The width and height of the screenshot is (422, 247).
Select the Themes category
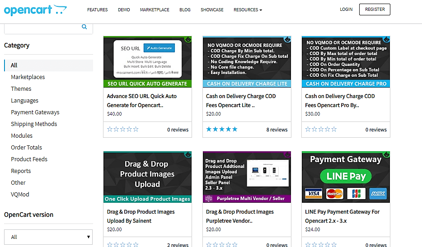click(21, 89)
